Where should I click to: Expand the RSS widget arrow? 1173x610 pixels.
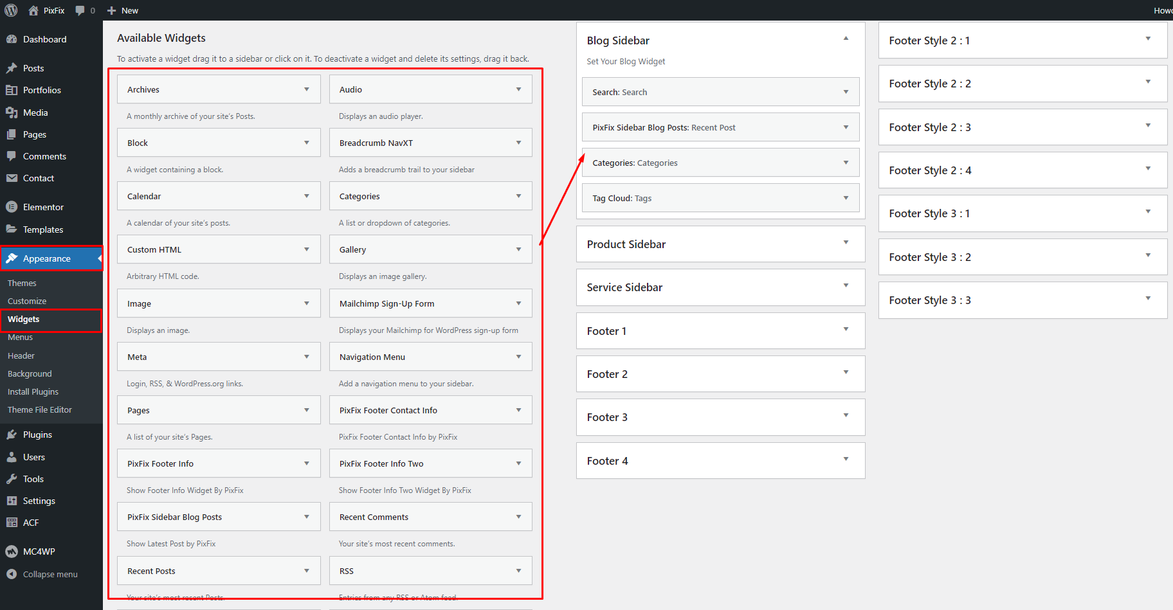[518, 571]
